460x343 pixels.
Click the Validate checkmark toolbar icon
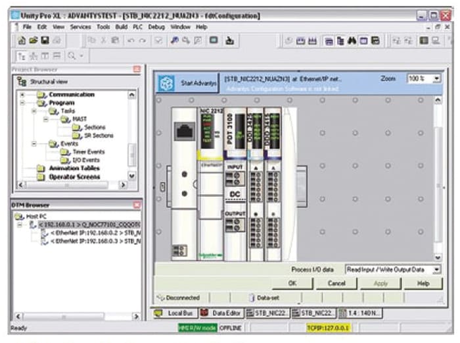click(158, 40)
